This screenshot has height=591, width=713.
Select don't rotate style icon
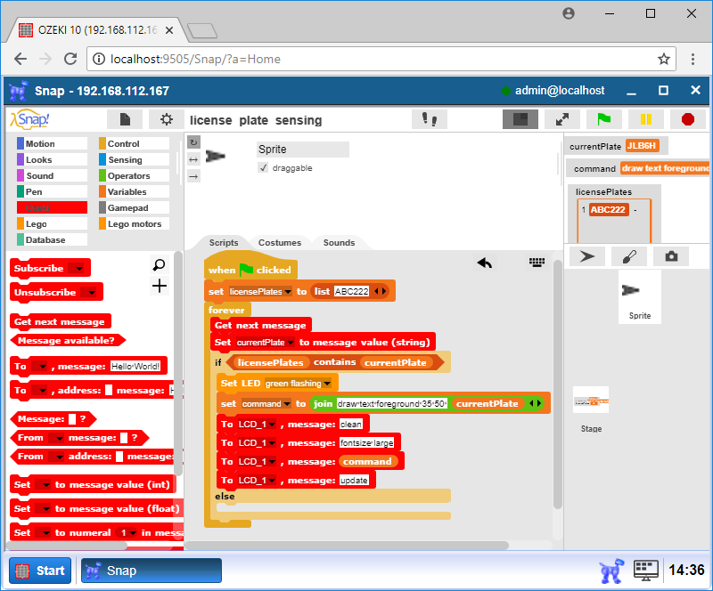(x=193, y=176)
